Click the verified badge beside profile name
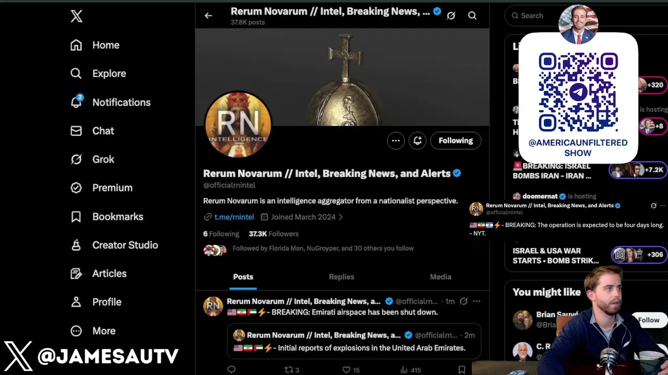This screenshot has width=668, height=375. pos(457,173)
